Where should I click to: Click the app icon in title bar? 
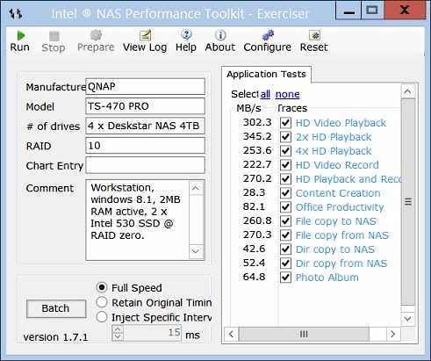15,13
